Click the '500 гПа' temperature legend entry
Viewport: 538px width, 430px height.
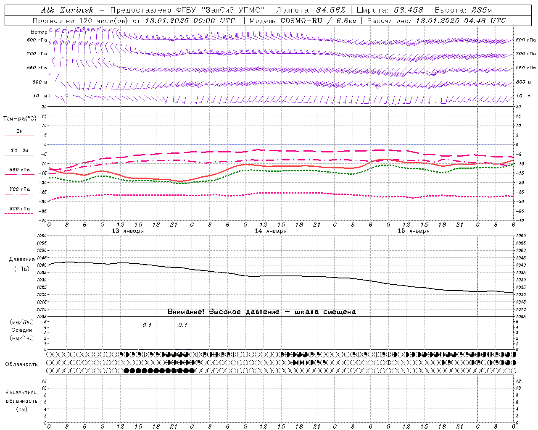point(19,211)
